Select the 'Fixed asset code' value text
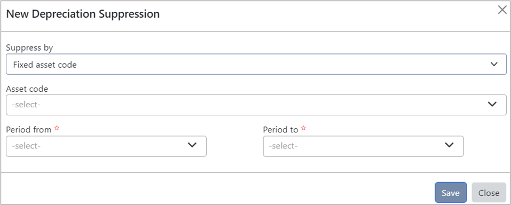Image resolution: width=511 pixels, height=205 pixels. pyautogui.click(x=45, y=65)
